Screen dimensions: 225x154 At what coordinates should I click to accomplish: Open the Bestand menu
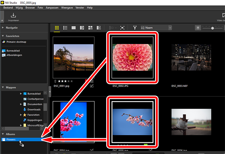[8, 8]
